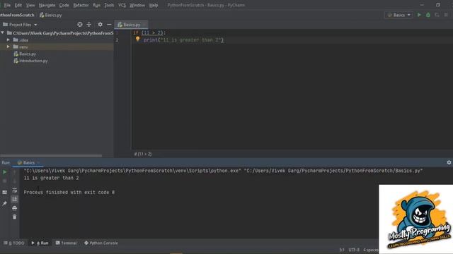Click the if (11 > 2) code line
Screen dimensions: 453x254
[149, 33]
